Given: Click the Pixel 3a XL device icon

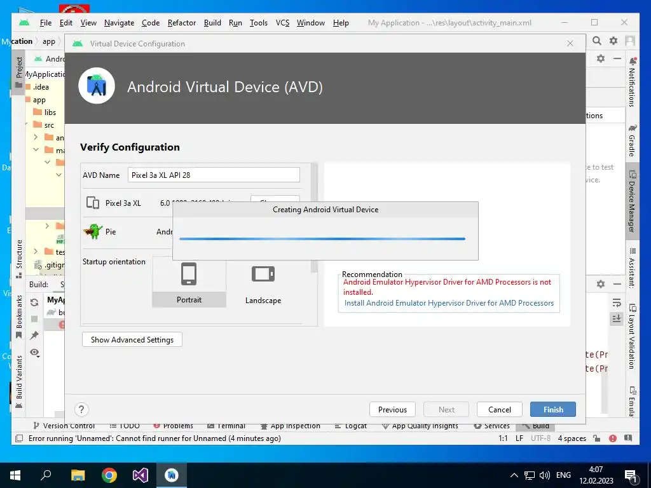Looking at the screenshot, I should (93, 203).
